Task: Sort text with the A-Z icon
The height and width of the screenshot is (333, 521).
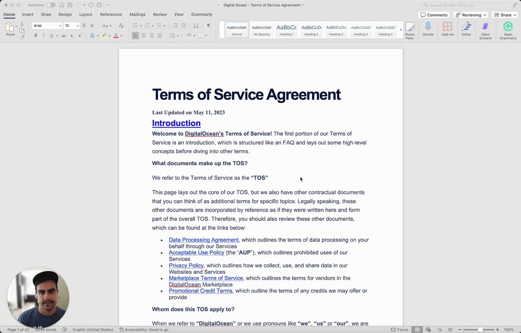Action: click(x=196, y=26)
